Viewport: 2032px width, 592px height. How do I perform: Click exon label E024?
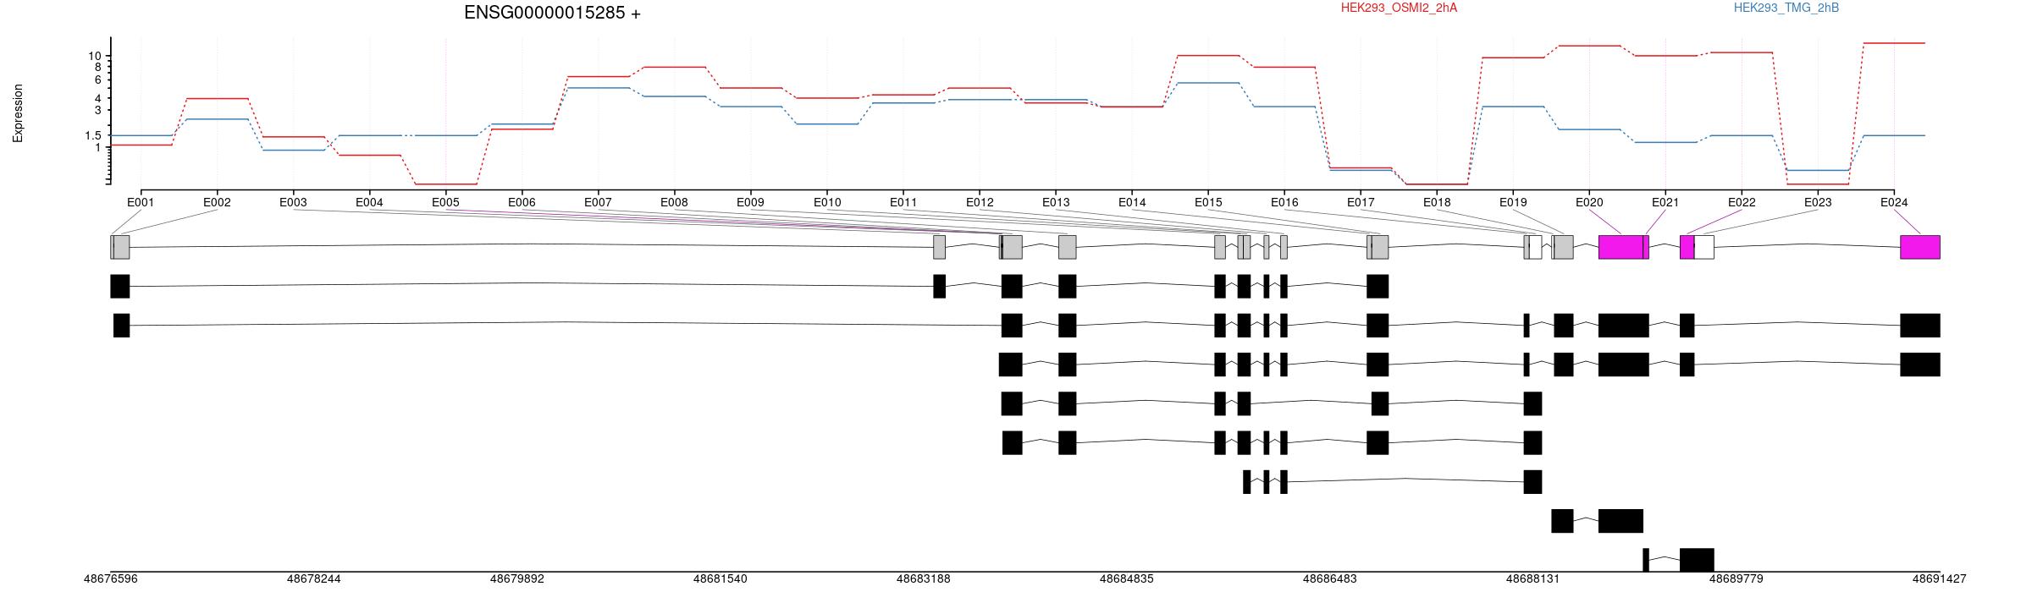pyautogui.click(x=1894, y=202)
